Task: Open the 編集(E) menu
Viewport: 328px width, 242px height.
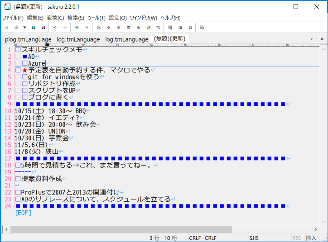Action: pyautogui.click(x=35, y=18)
